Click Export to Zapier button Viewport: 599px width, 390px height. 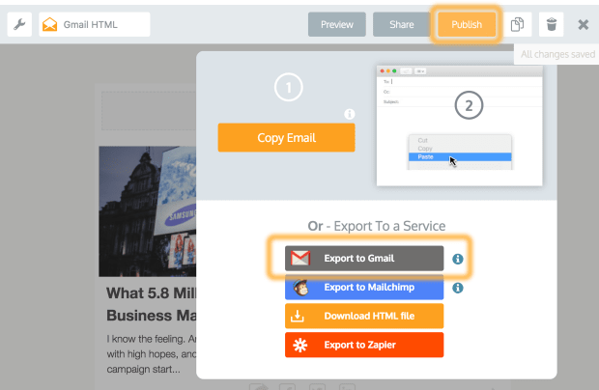pyautogui.click(x=364, y=345)
